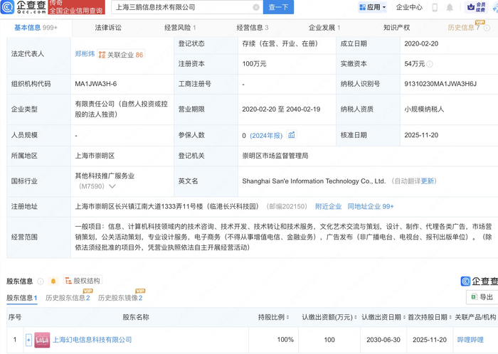Open the 股权结构 chart icon button

(x=83, y=281)
